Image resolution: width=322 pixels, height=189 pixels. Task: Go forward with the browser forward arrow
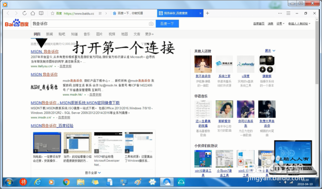[16, 13]
